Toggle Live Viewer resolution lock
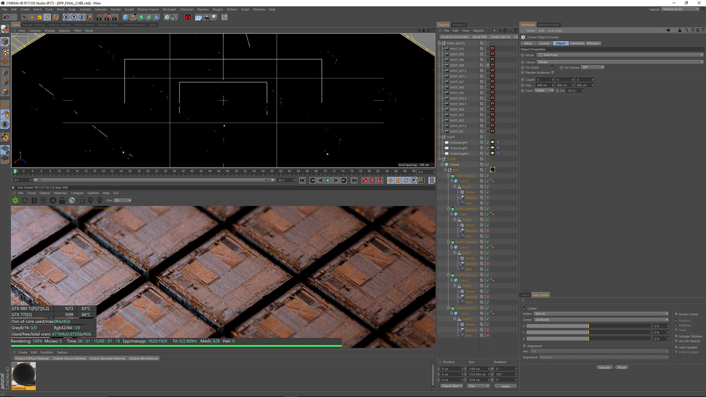 click(x=62, y=200)
